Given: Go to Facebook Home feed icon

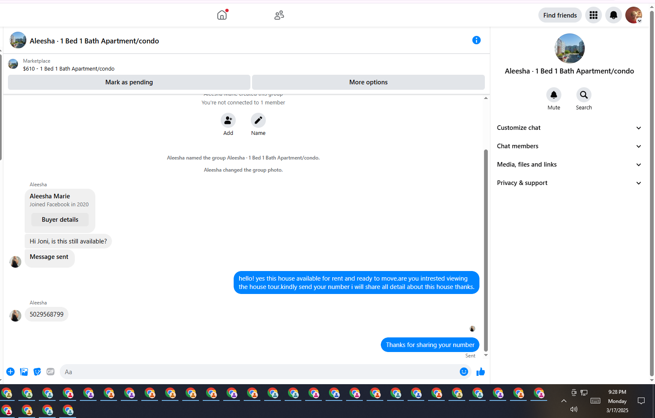Looking at the screenshot, I should click(x=222, y=15).
